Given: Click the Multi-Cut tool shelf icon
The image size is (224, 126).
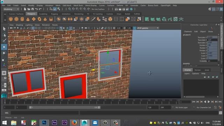Looking at the screenshot, I should [x=93, y=19].
